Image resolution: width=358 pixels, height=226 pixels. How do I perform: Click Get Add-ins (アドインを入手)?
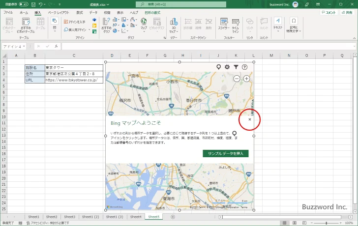74,22
